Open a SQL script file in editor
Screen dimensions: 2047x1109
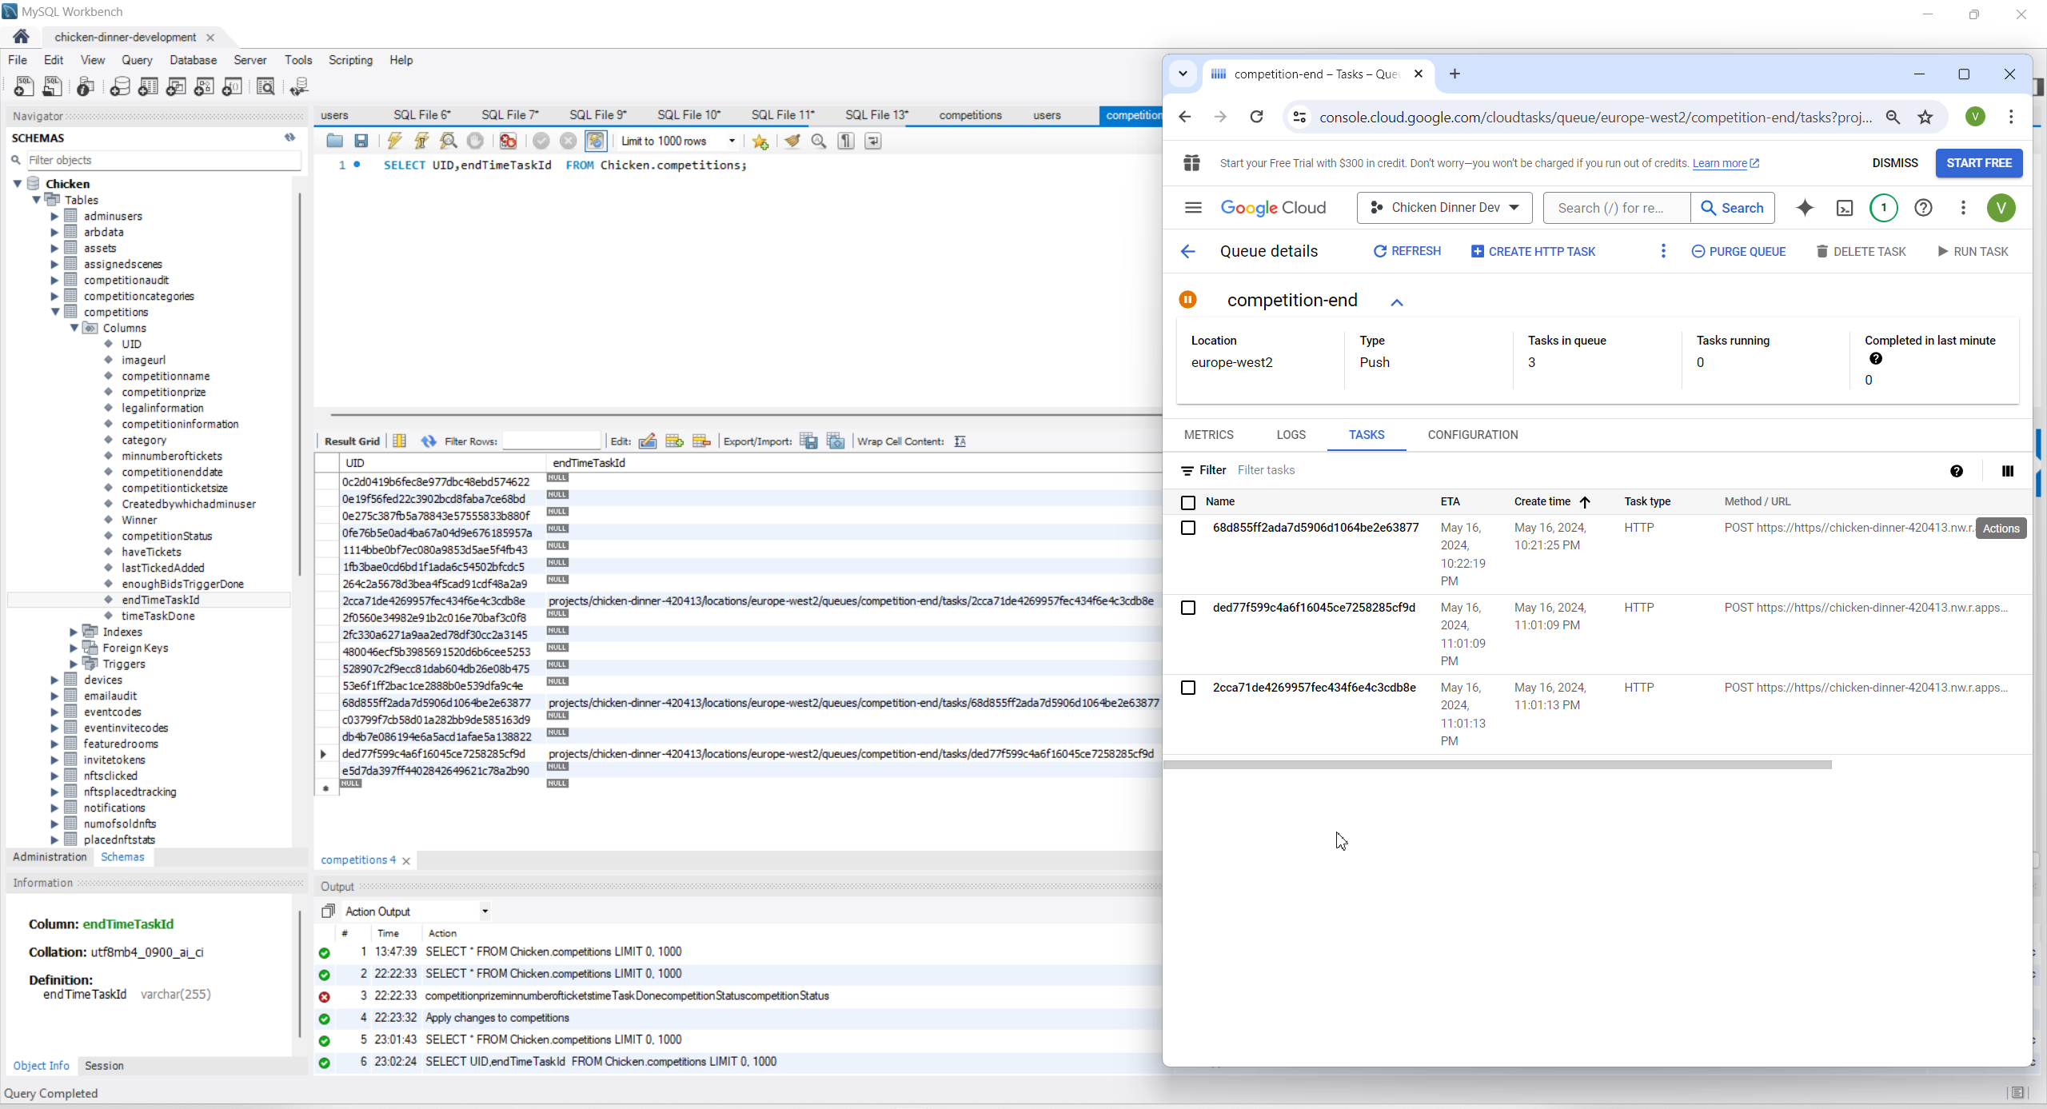(x=334, y=141)
